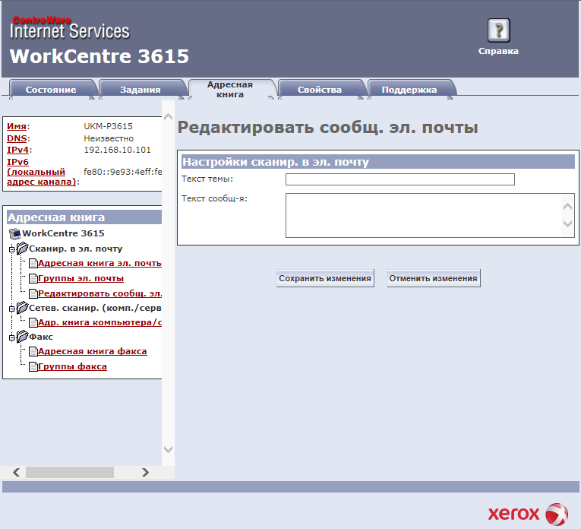Open Адр. книга компьютера link
This screenshot has height=529, width=581.
pos(99,322)
